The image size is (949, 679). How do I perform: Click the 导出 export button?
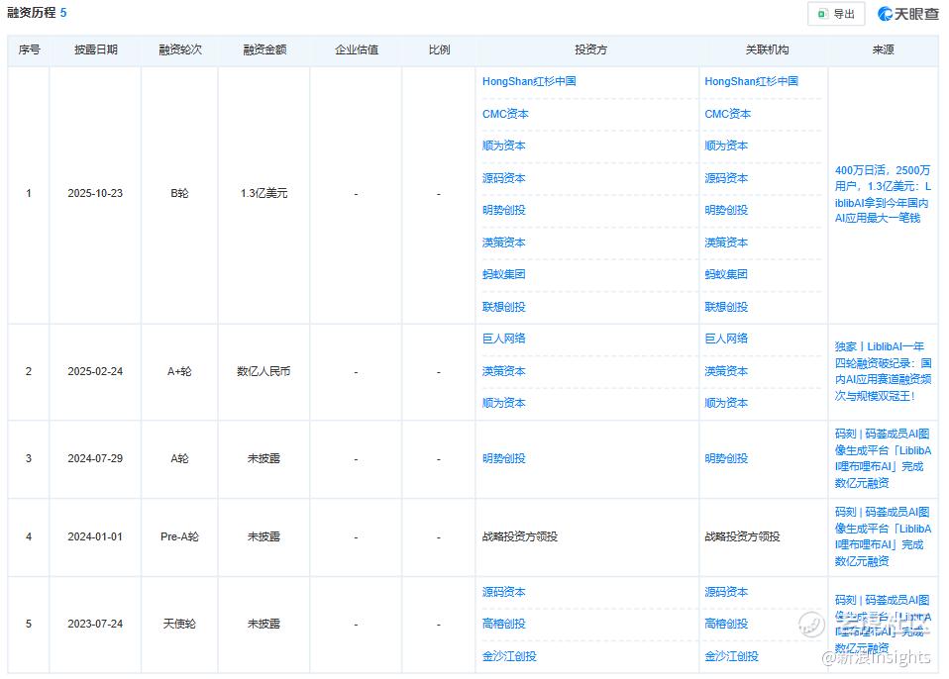(x=836, y=14)
